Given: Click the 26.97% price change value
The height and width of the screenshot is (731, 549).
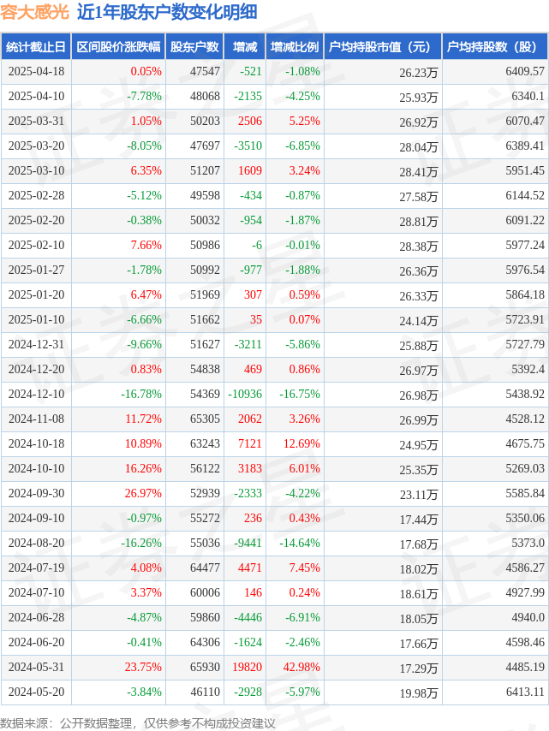Looking at the screenshot, I should click(x=143, y=493).
